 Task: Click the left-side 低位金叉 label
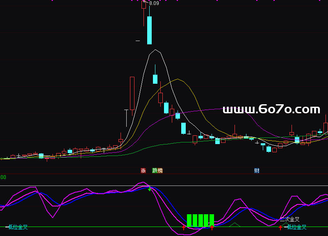18,227
